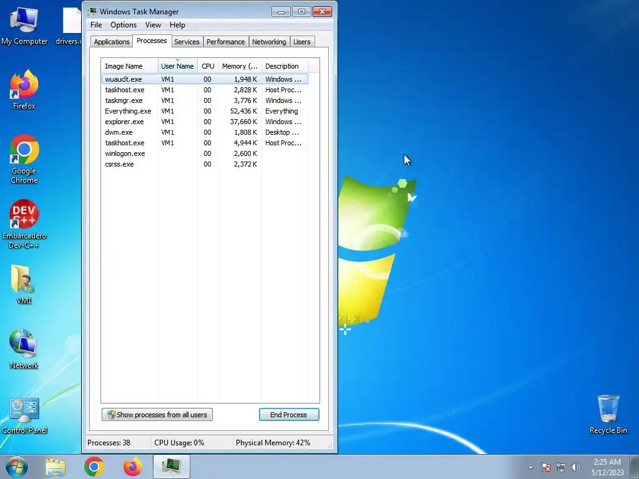Open the Help menu
639x479 pixels.
(x=177, y=25)
